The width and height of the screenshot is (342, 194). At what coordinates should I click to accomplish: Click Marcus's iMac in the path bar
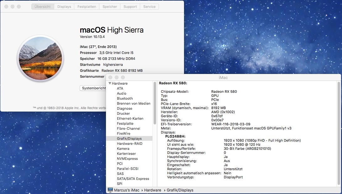tap(127, 190)
